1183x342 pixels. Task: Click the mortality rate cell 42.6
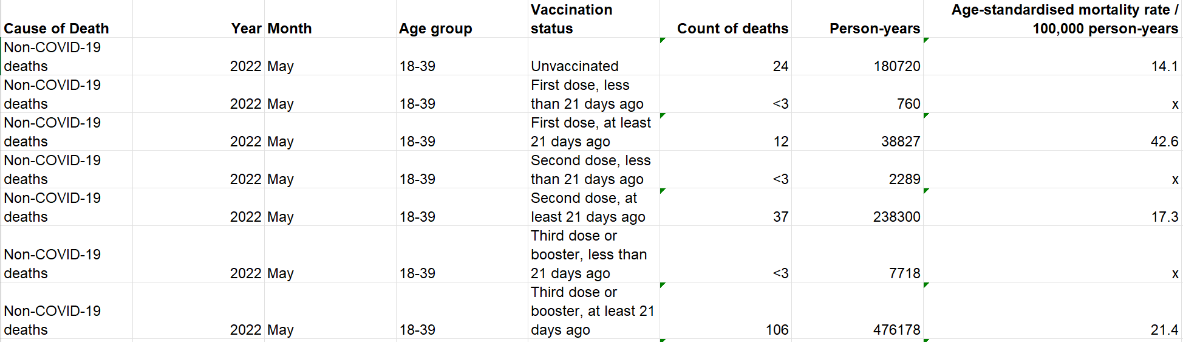(x=1052, y=132)
